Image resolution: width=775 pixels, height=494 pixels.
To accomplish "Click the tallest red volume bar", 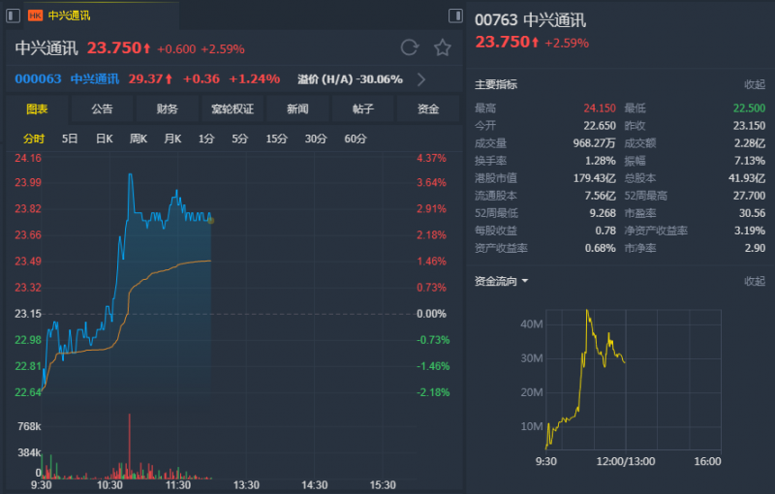I will pyautogui.click(x=130, y=446).
